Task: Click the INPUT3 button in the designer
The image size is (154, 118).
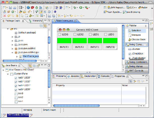Action: [64, 47]
